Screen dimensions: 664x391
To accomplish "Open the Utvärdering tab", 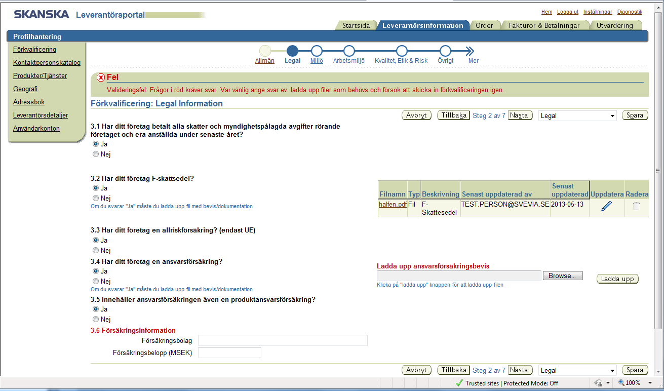I will pyautogui.click(x=614, y=25).
